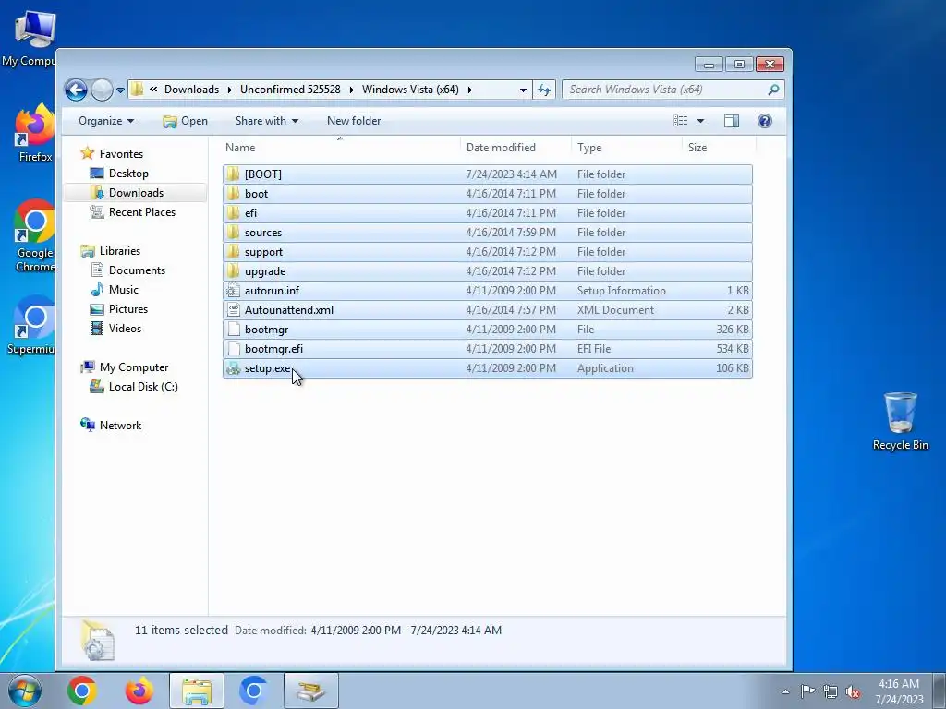Open the Start menu orb
The height and width of the screenshot is (709, 946).
pyautogui.click(x=25, y=691)
